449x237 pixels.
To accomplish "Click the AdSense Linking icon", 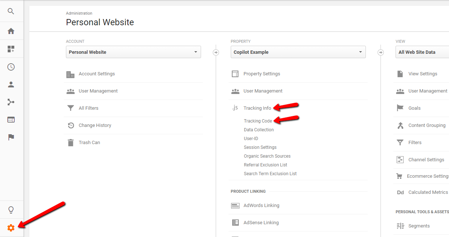I will pos(235,223).
